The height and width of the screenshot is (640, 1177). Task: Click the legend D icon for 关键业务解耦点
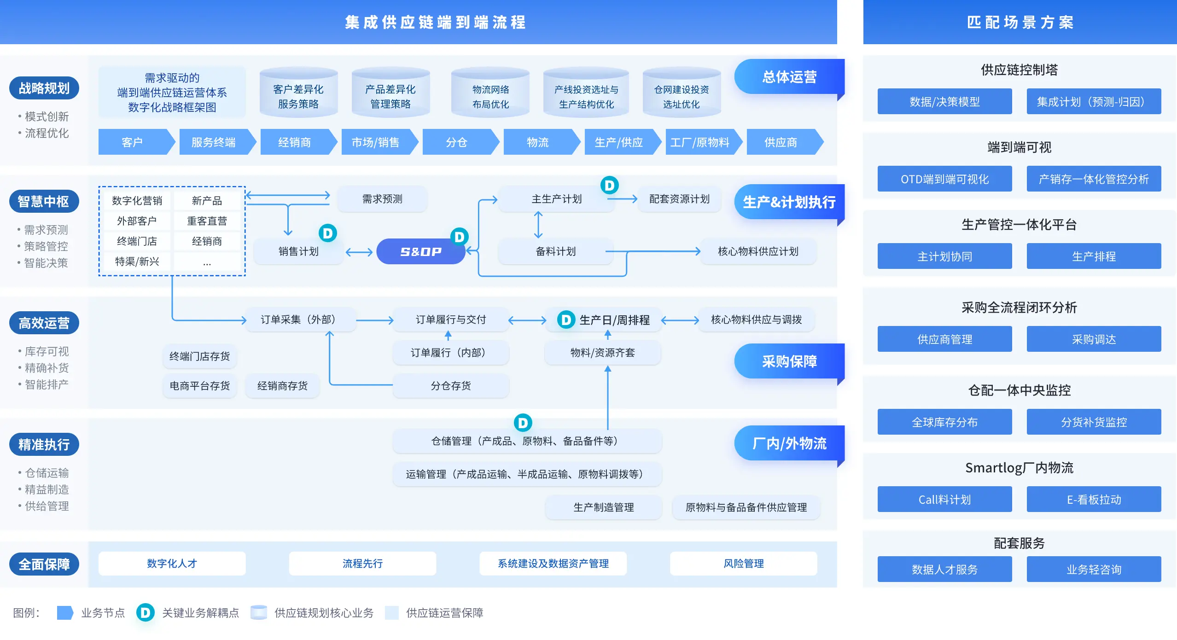[145, 612]
